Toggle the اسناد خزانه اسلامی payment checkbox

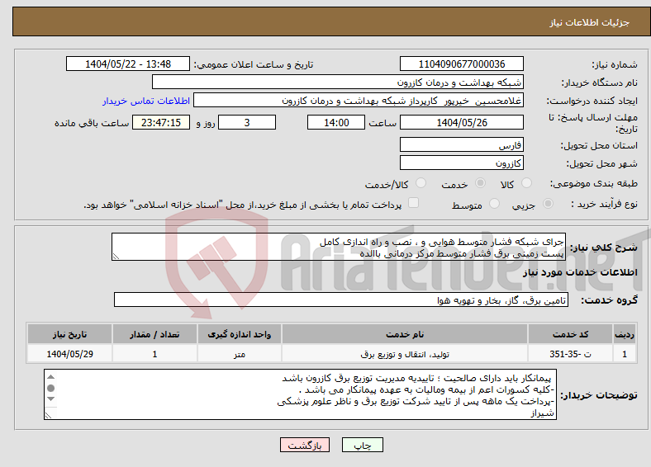[413, 202]
